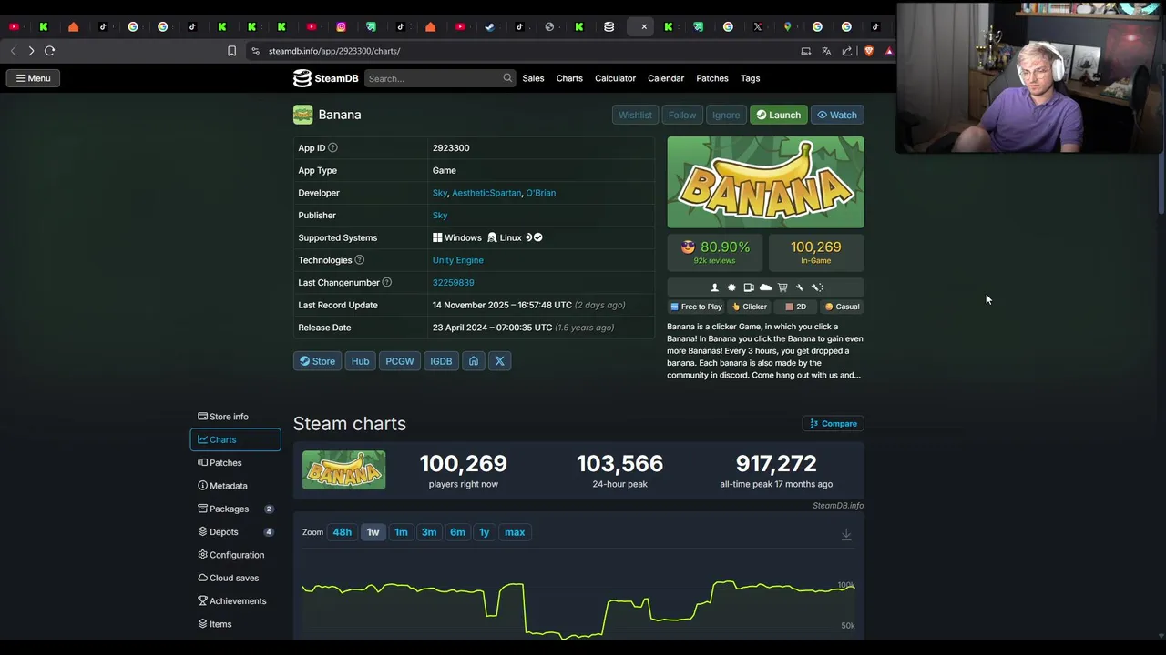Click the browser back arrow
The width and height of the screenshot is (1166, 655).
coord(13,51)
